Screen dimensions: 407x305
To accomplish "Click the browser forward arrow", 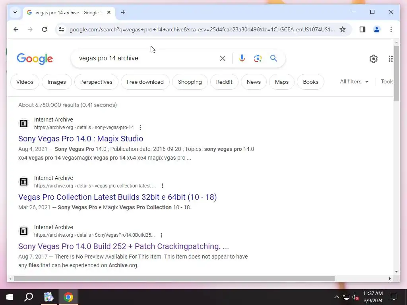I will [x=30, y=29].
